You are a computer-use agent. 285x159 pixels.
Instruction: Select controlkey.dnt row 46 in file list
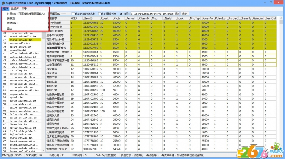pos(18,70)
